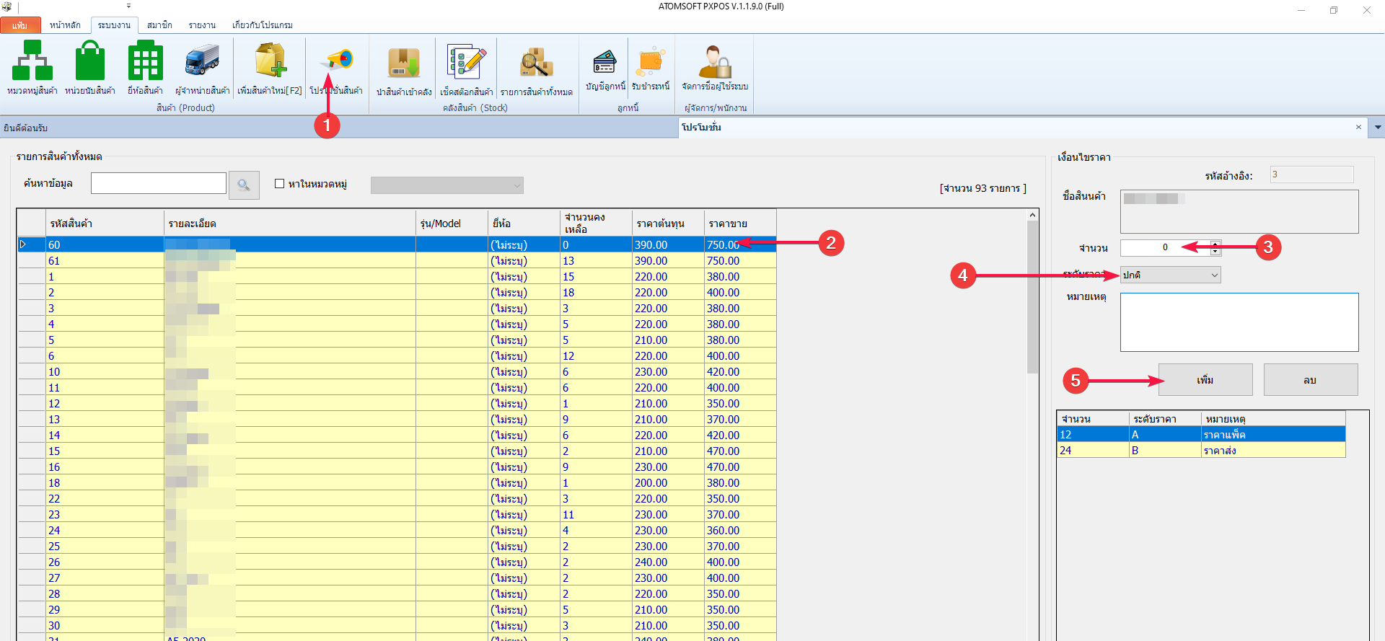Open the ยี่ห้อสินค้า brand building icon
The image size is (1385, 641).
click(x=145, y=68)
